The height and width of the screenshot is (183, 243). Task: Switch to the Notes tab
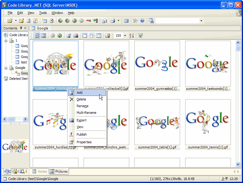click(x=40, y=171)
